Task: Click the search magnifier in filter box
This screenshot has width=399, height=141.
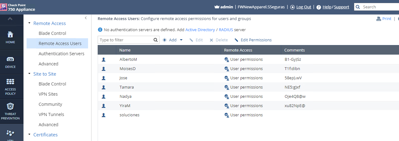Action: (x=156, y=40)
